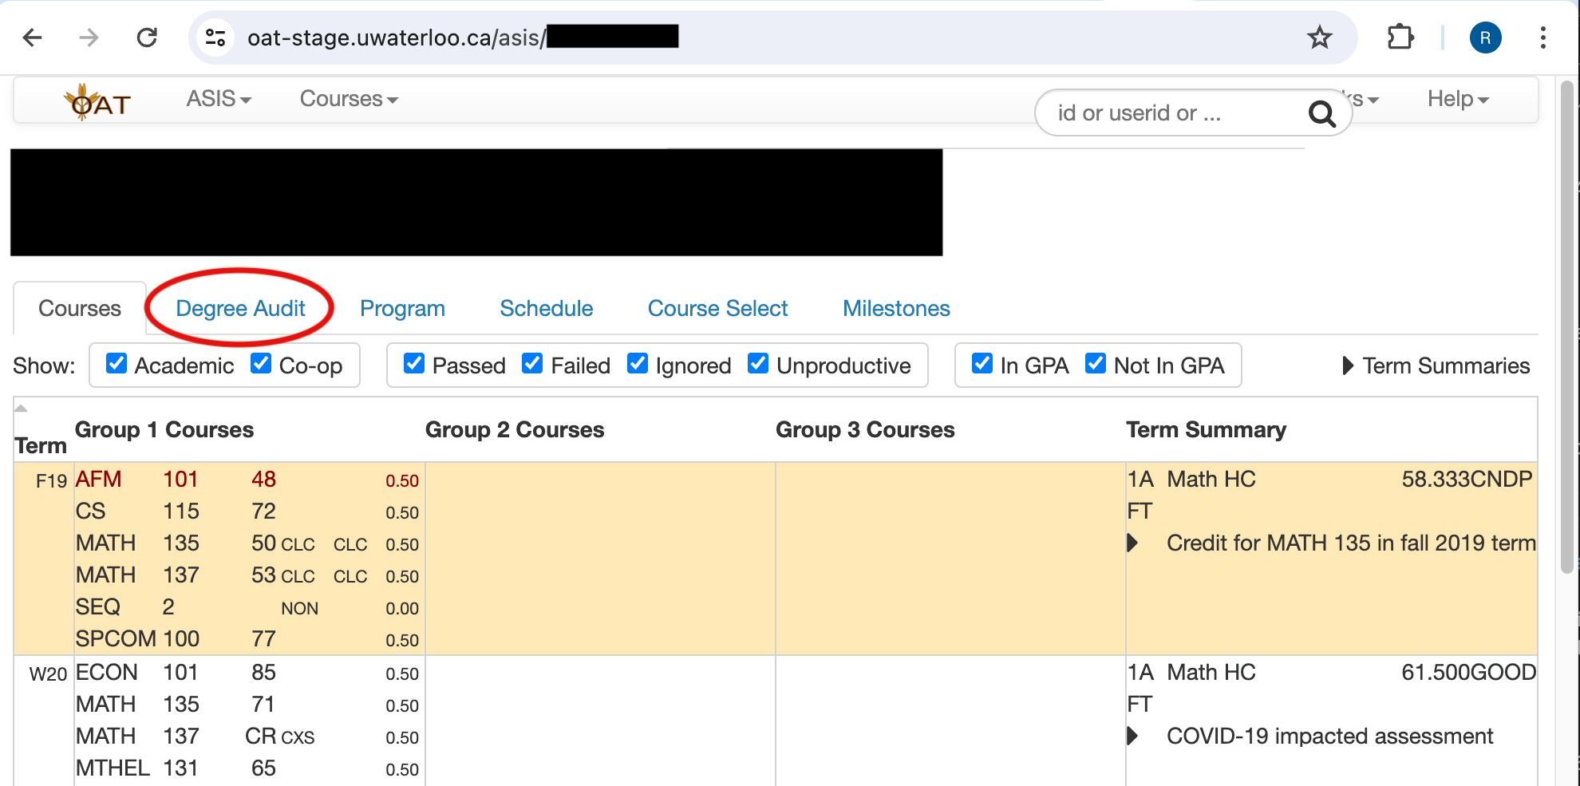Bookmark the page with the star icon
Screen dimensions: 1580x786
coord(1320,37)
